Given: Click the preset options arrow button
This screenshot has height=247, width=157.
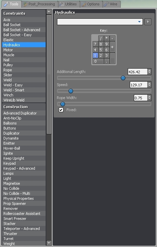Looking at the screenshot, I should pos(148,22).
